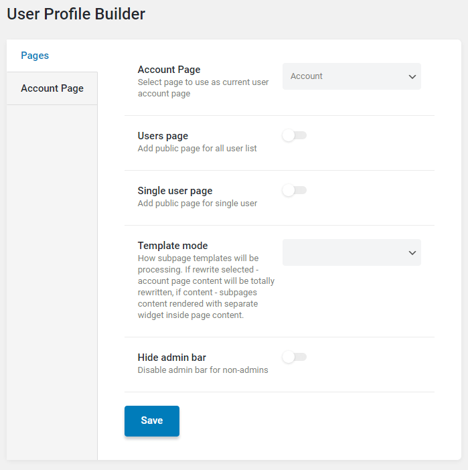Click the Template mode description paragraph
Image resolution: width=468 pixels, height=470 pixels.
click(206, 287)
